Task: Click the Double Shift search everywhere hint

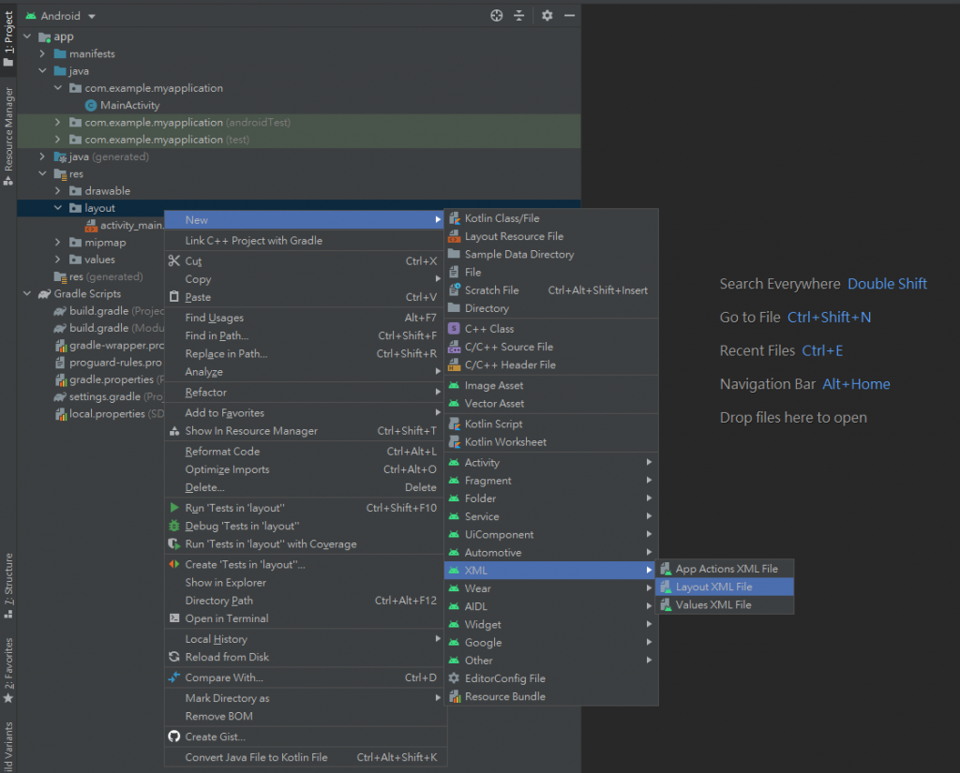Action: click(887, 284)
